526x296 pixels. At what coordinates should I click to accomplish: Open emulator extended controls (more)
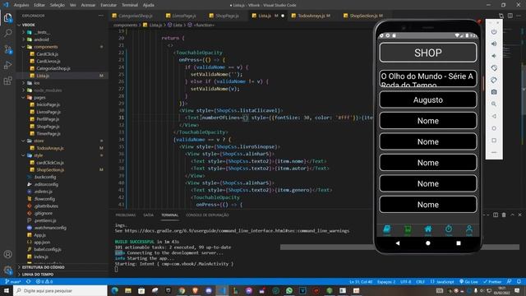(494, 152)
